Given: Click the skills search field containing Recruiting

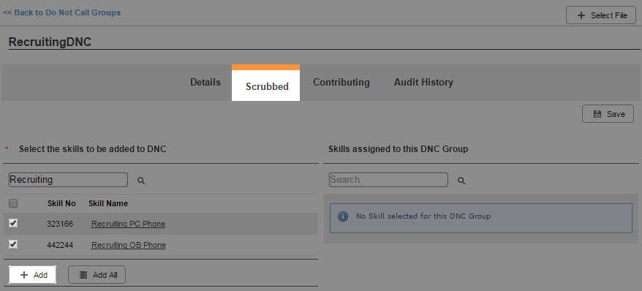Looking at the screenshot, I should point(68,180).
